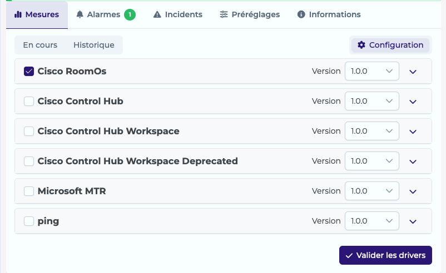Viewport: 446px width, 273px height.
Task: Click the Cisco Control Hub Workspace Deprecated label
Action: 138,161
